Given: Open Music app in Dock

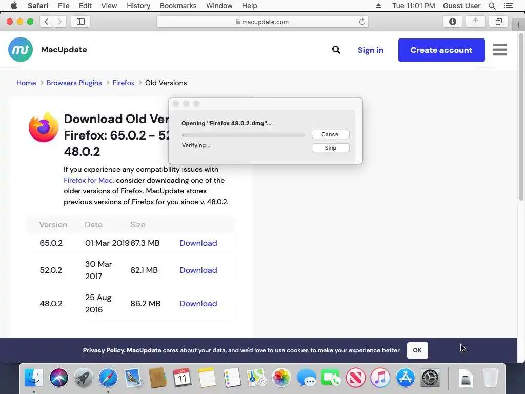Looking at the screenshot, I should point(380,378).
